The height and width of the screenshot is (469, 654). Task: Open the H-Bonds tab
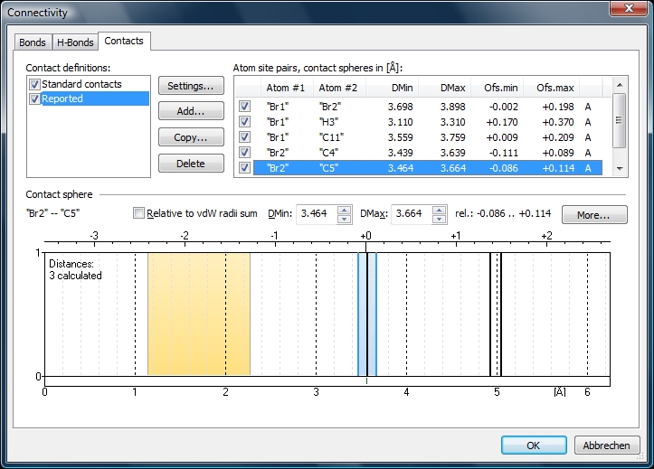(x=74, y=42)
